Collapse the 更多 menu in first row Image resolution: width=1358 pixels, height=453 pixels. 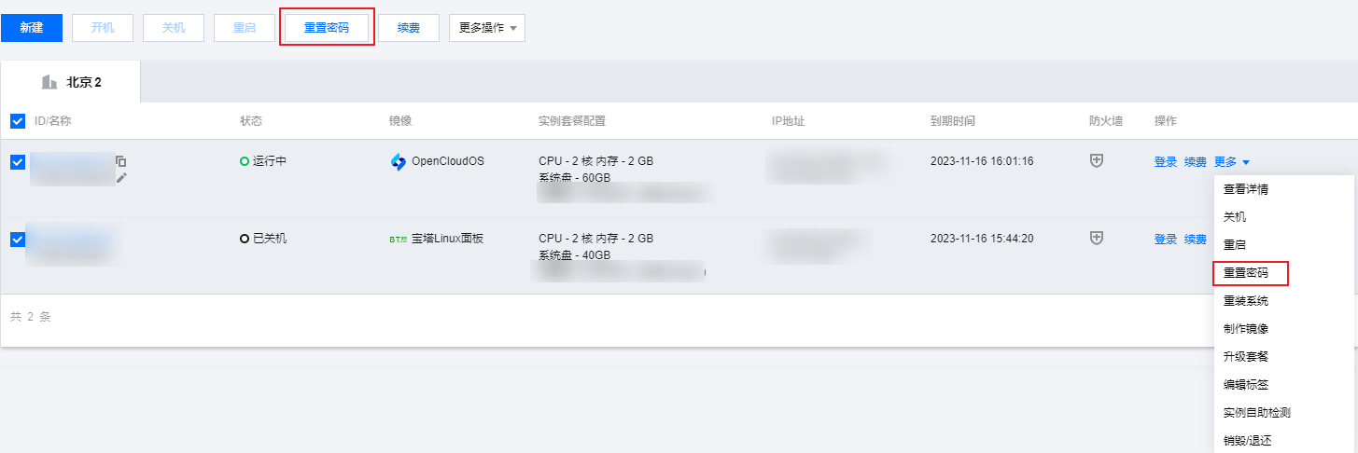1232,161
